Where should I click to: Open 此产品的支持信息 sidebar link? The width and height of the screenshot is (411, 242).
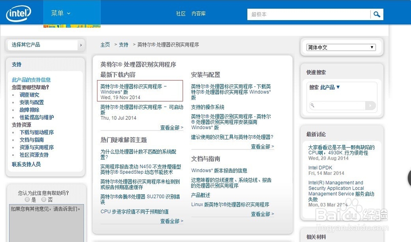pos(31,80)
